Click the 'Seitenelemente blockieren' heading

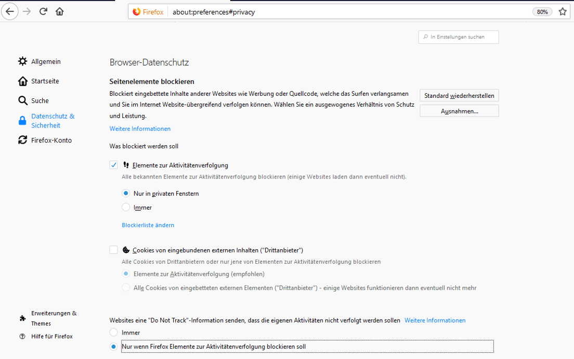152,81
